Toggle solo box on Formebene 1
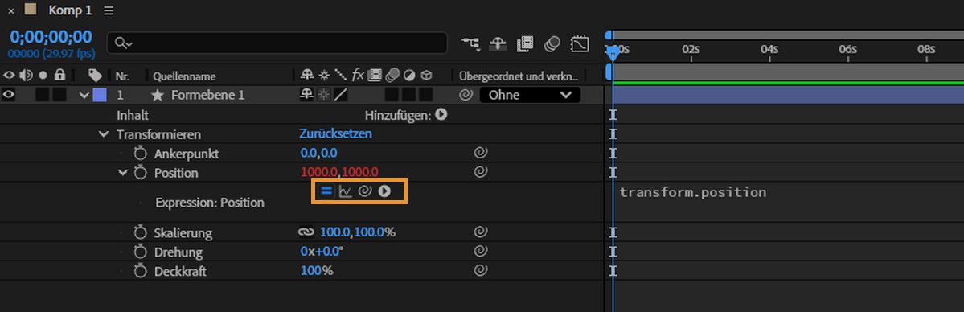 [42, 95]
